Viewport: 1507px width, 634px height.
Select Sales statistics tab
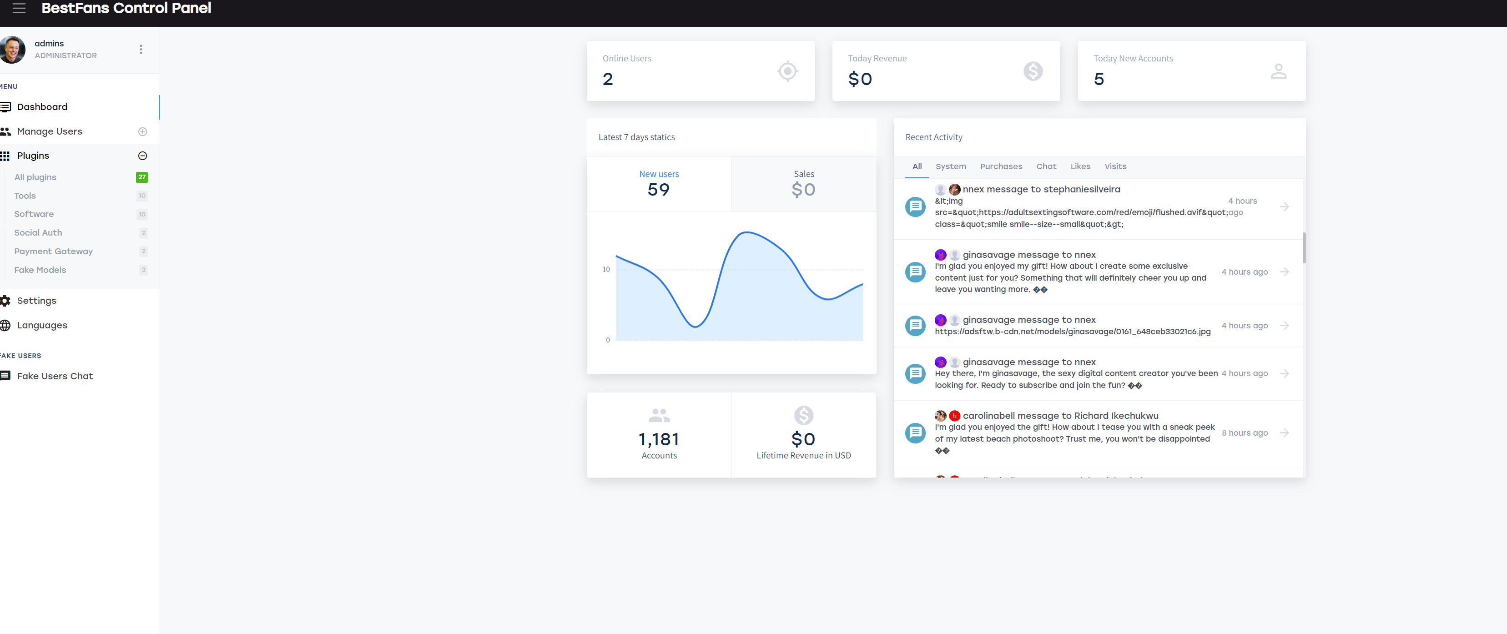point(804,184)
